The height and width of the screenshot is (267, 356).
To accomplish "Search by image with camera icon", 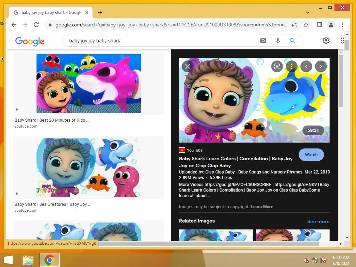I will click(x=263, y=41).
